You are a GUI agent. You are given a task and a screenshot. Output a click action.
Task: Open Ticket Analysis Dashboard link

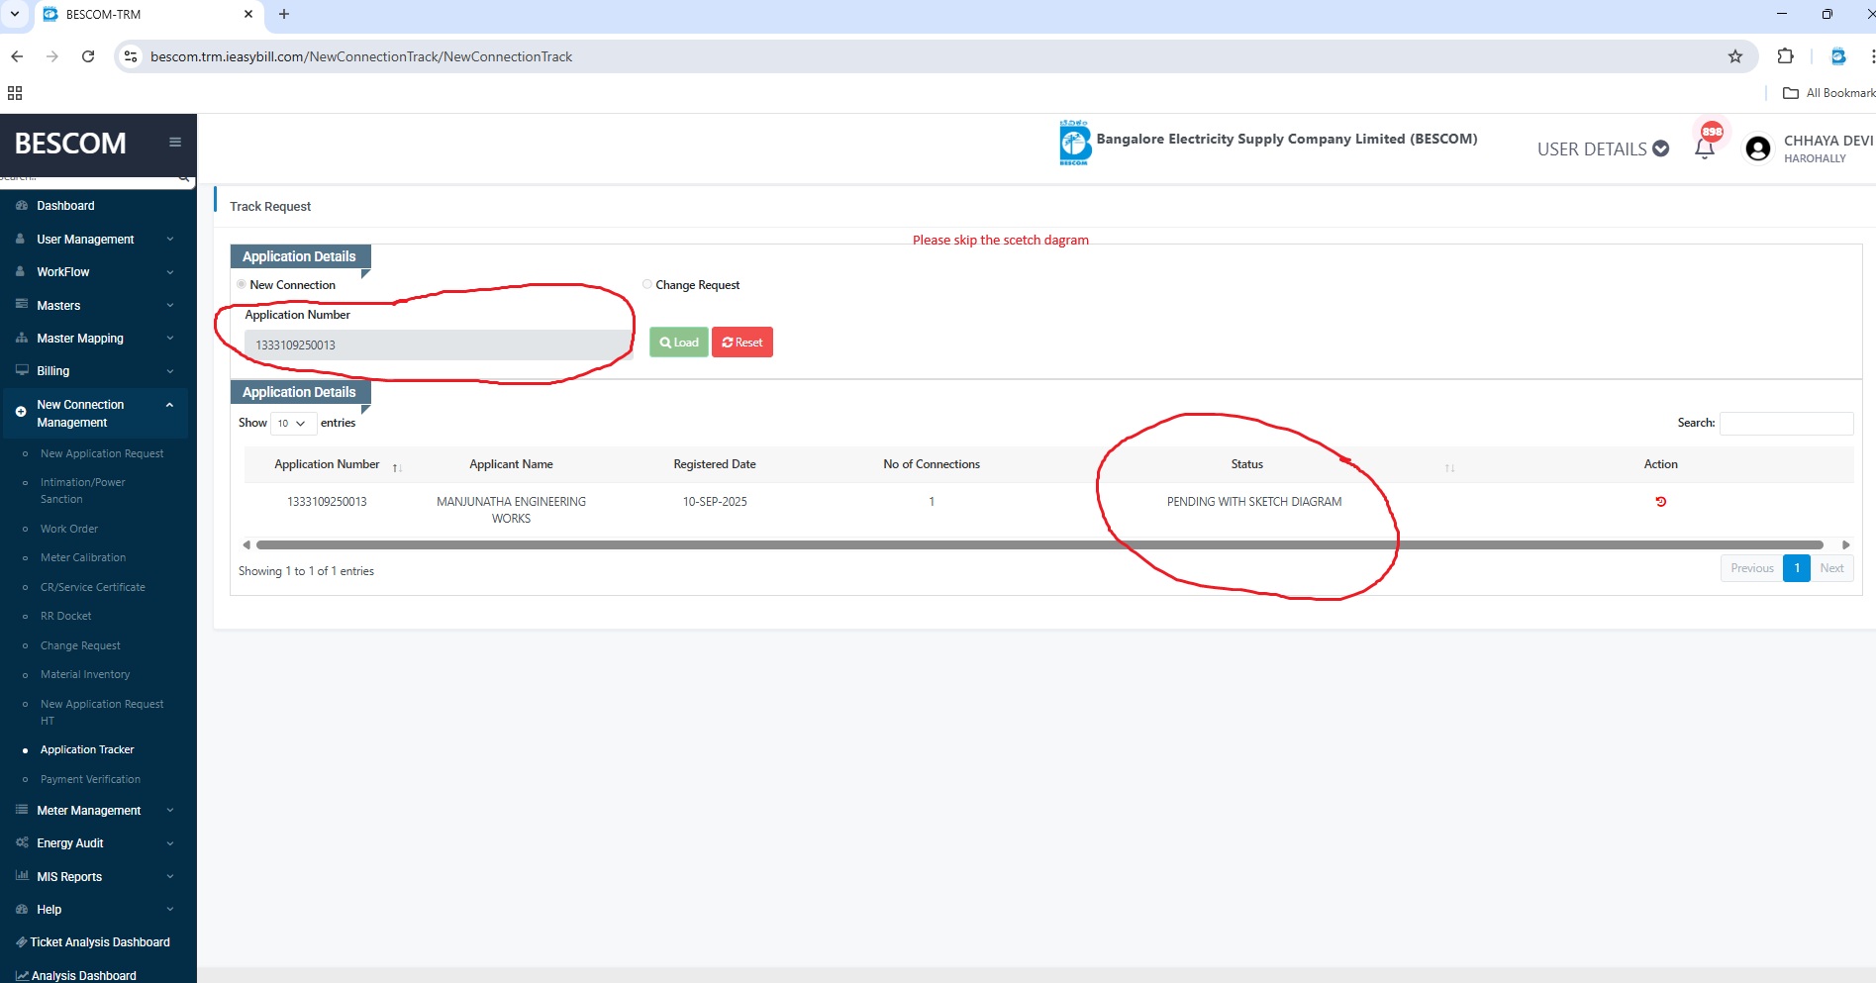(x=100, y=942)
